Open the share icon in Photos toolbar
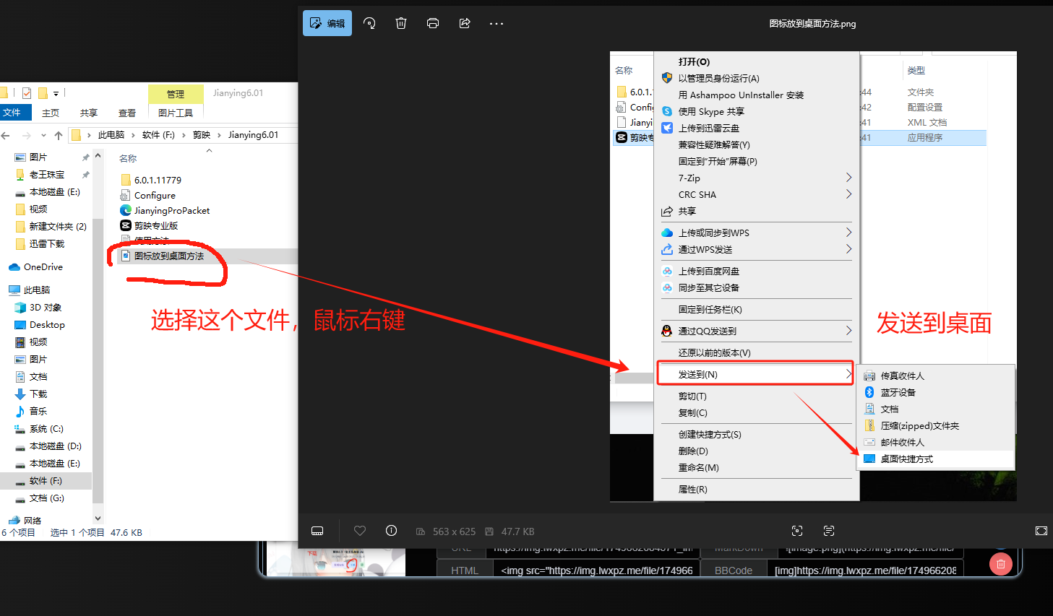 click(465, 23)
